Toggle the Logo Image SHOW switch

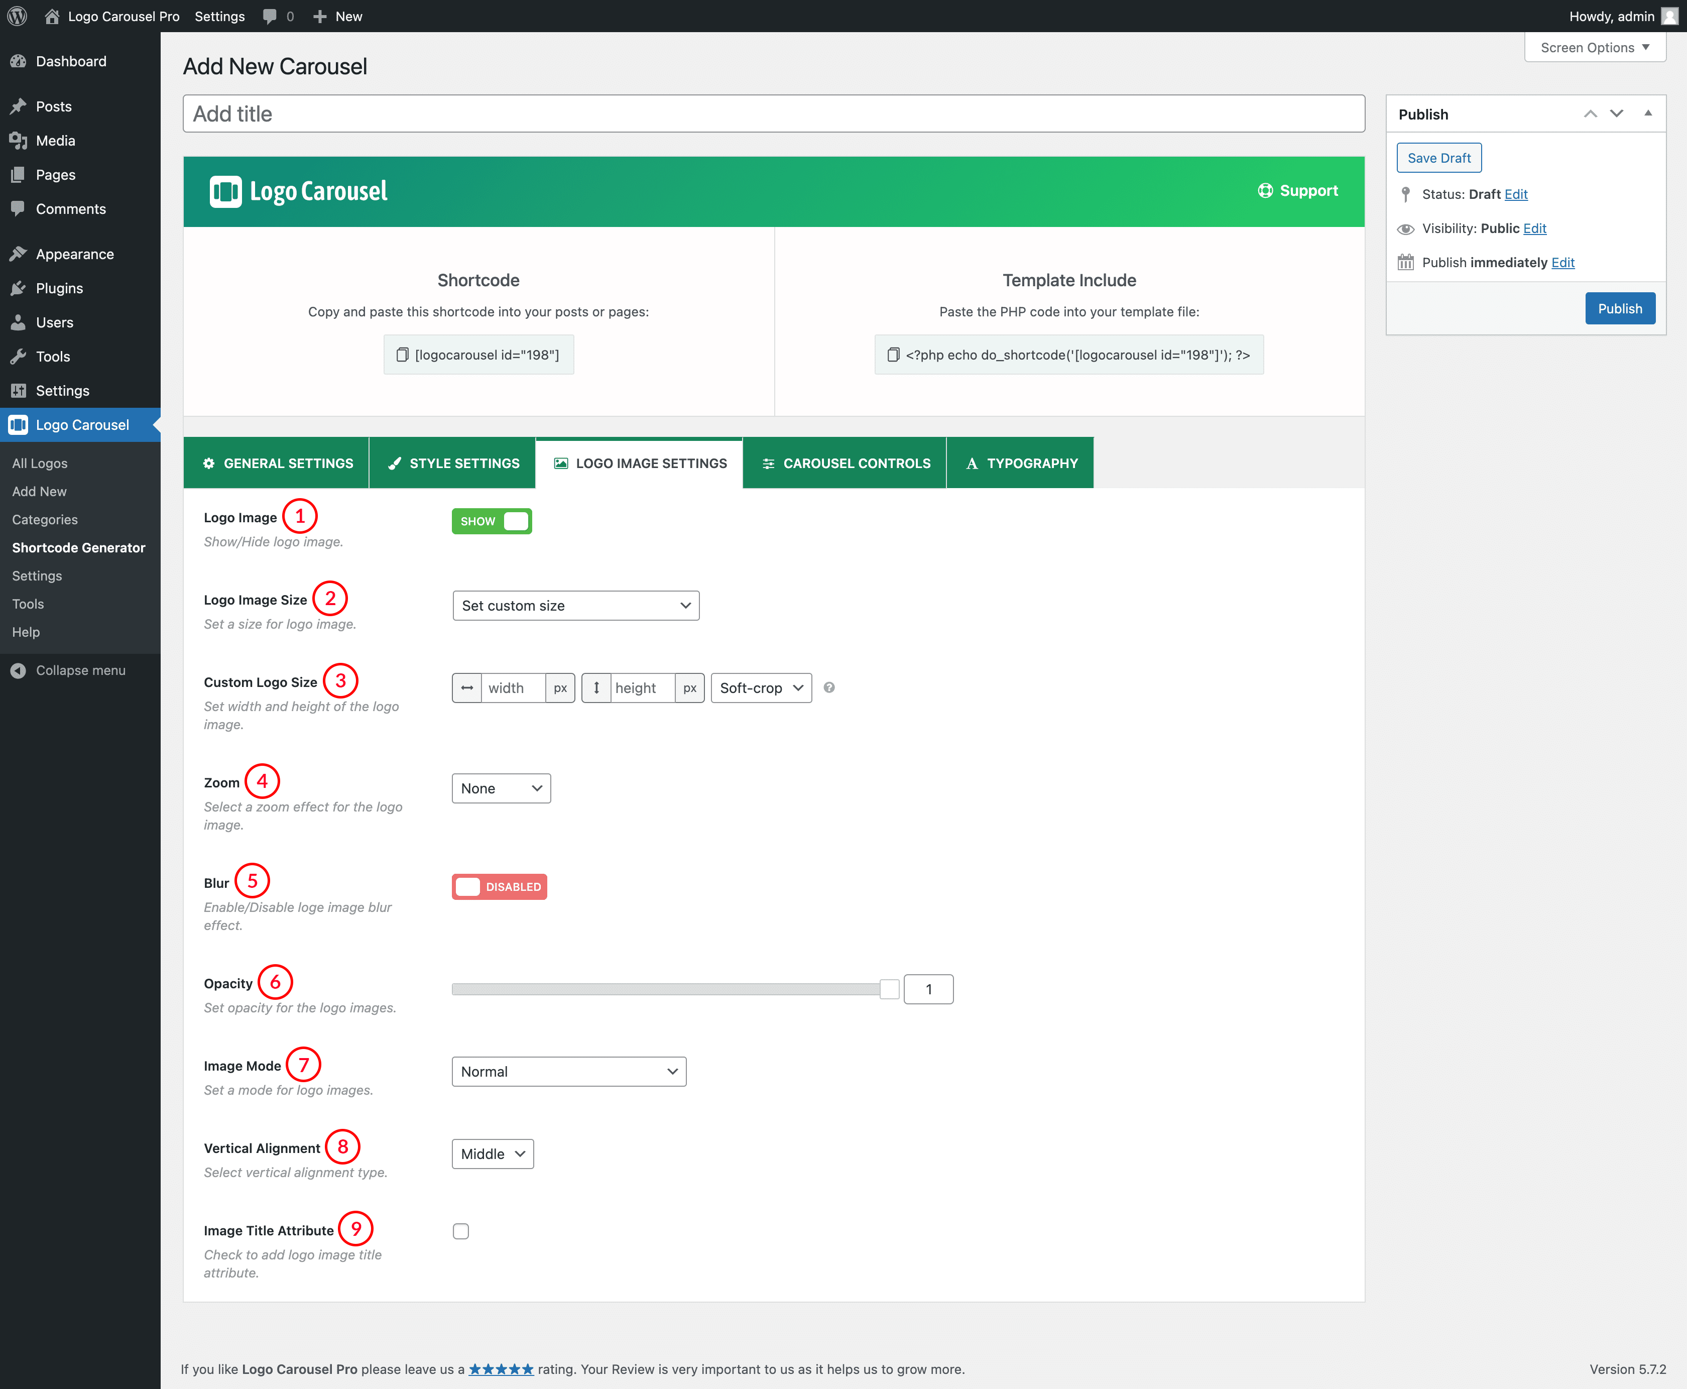coord(491,521)
